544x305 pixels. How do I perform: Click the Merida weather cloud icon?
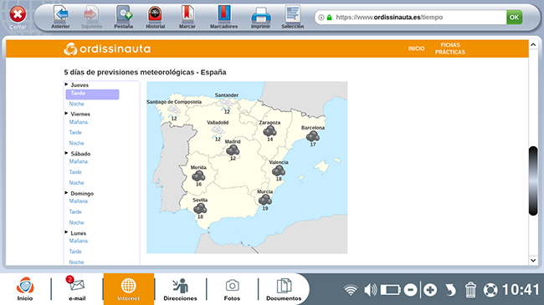point(198,176)
